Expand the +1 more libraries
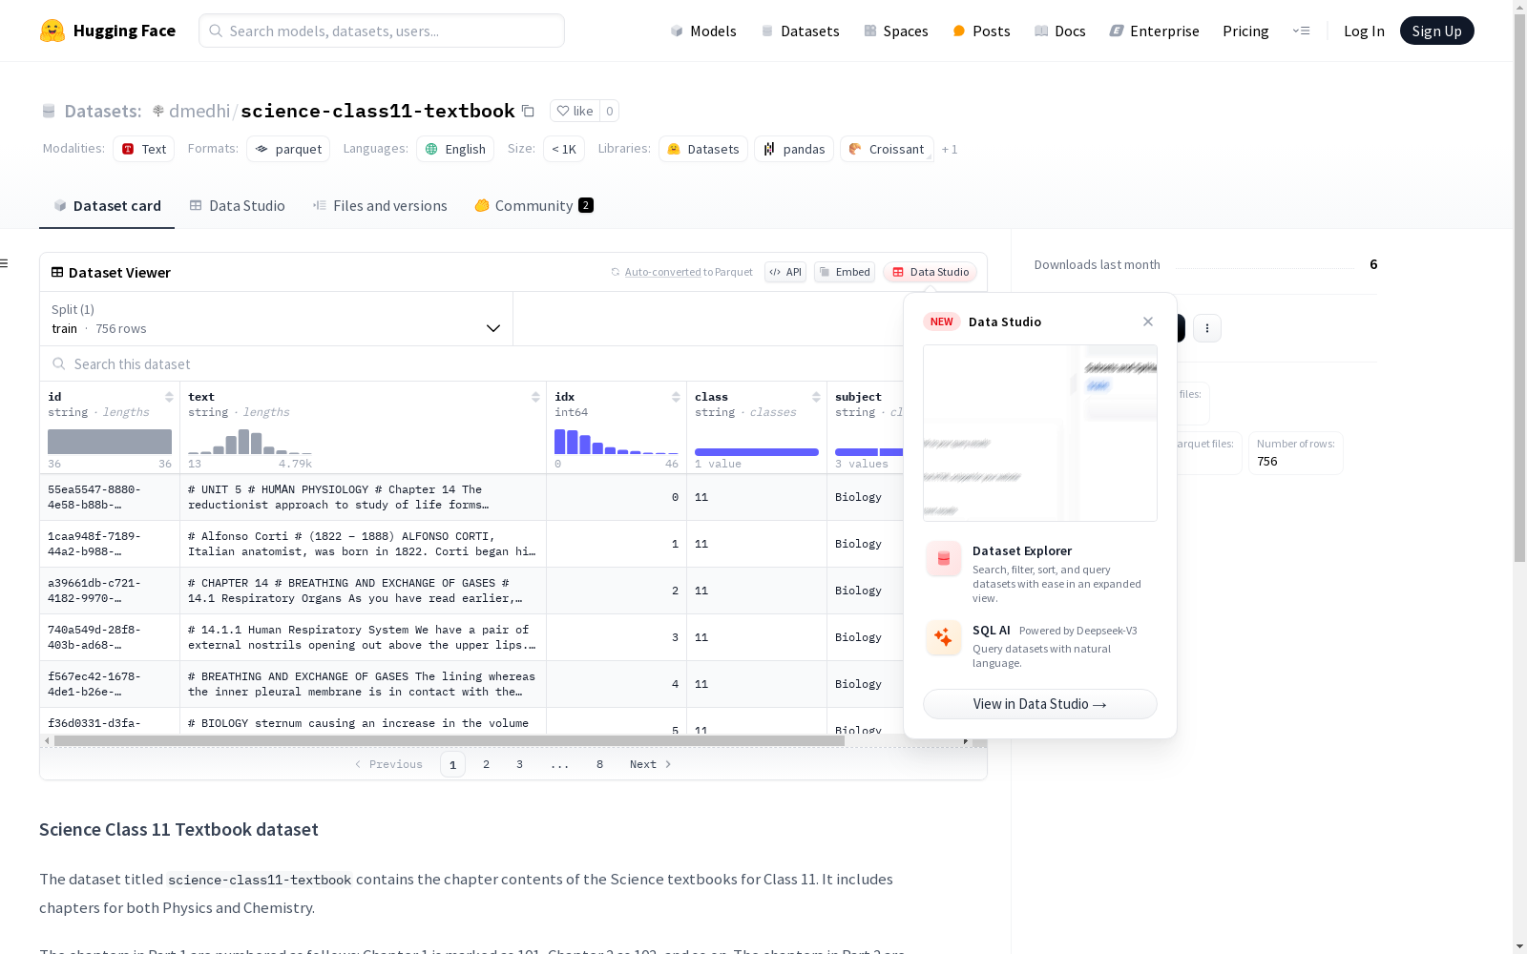The height and width of the screenshot is (954, 1527). tap(950, 149)
